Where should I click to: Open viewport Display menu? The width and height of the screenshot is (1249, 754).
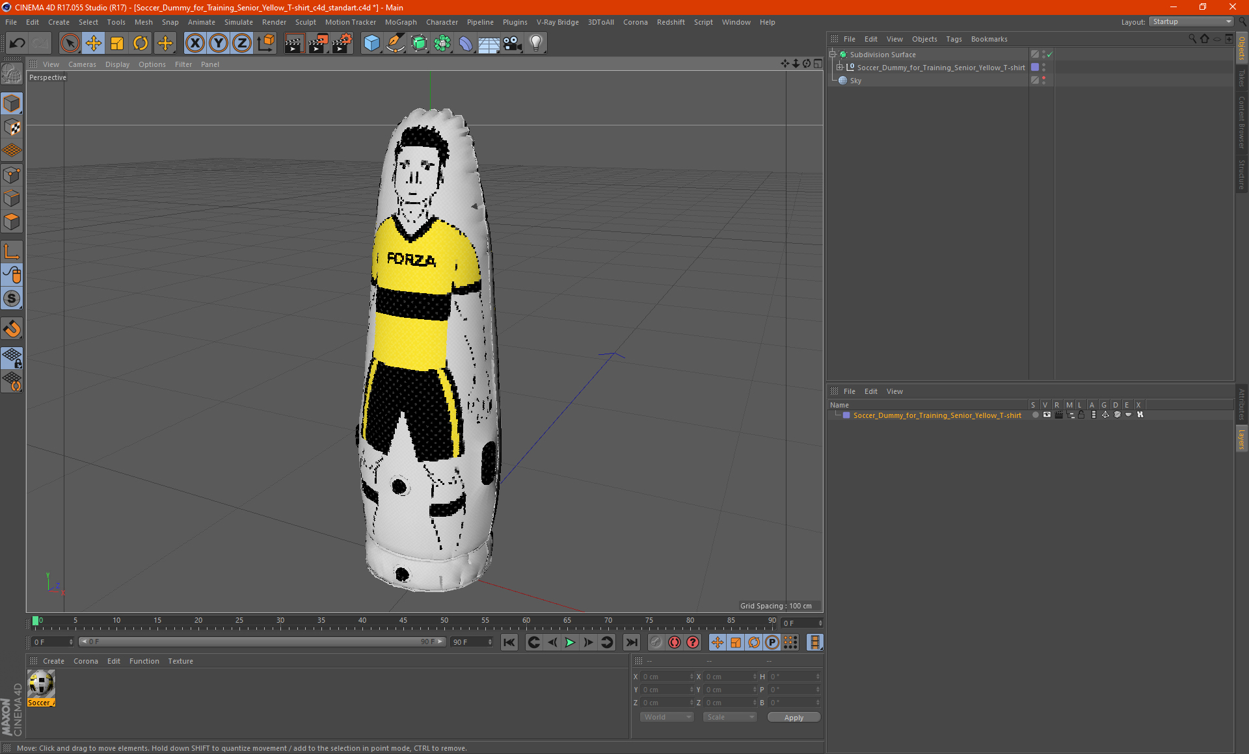pos(117,64)
